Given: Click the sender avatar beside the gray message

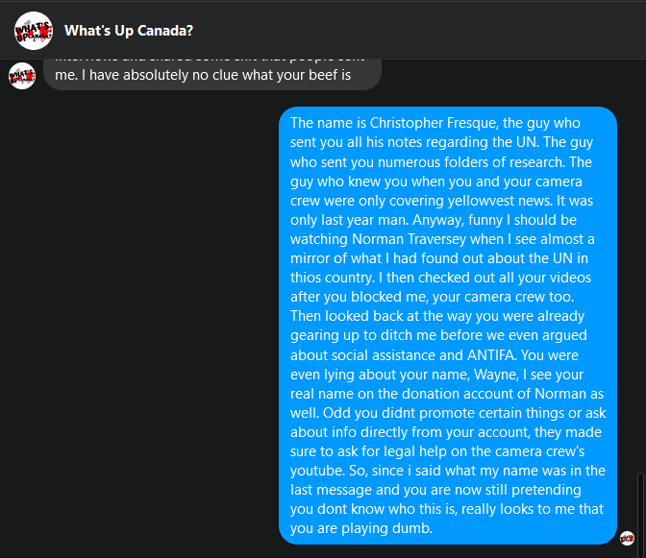Looking at the screenshot, I should [22, 75].
